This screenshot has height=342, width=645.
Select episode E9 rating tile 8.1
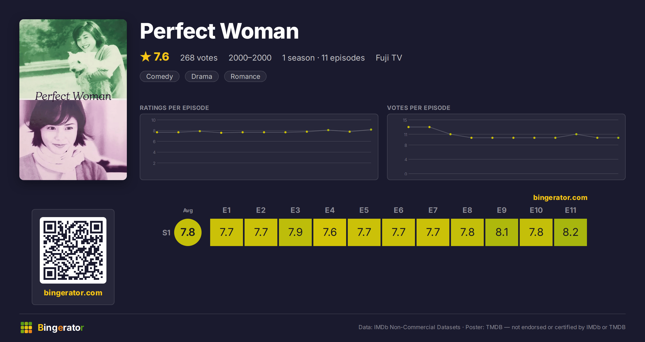tap(502, 232)
